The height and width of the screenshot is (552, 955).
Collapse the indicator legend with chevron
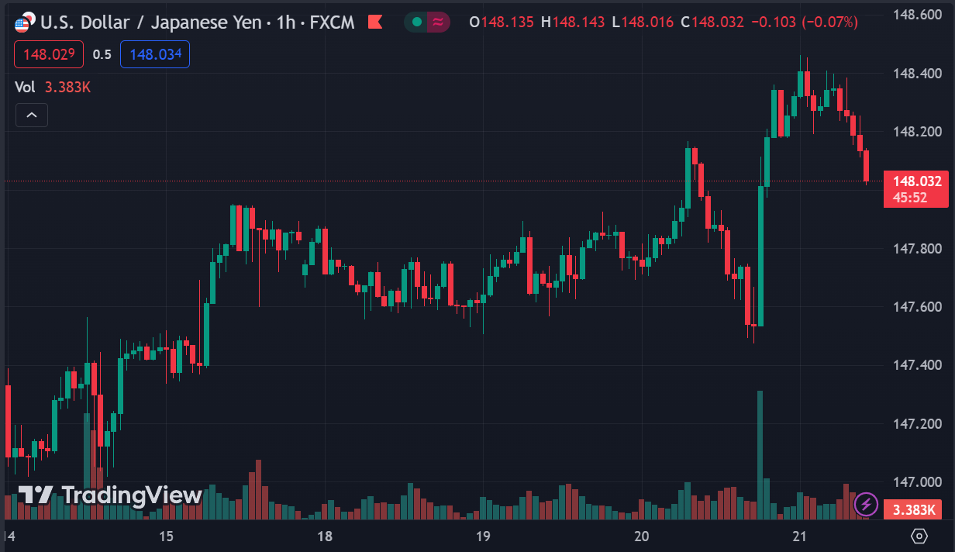[32, 116]
